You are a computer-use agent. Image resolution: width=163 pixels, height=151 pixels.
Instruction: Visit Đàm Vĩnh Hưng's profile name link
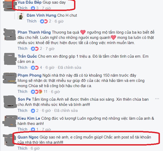[41, 15]
